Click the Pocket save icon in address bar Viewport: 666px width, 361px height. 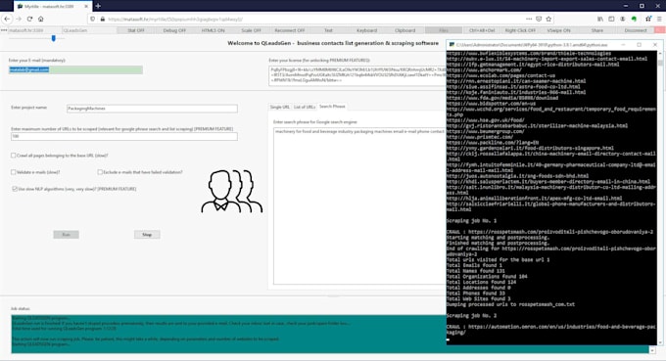[x=539, y=20]
